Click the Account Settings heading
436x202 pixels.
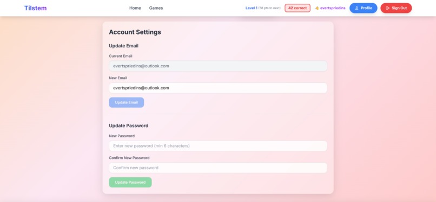[135, 32]
